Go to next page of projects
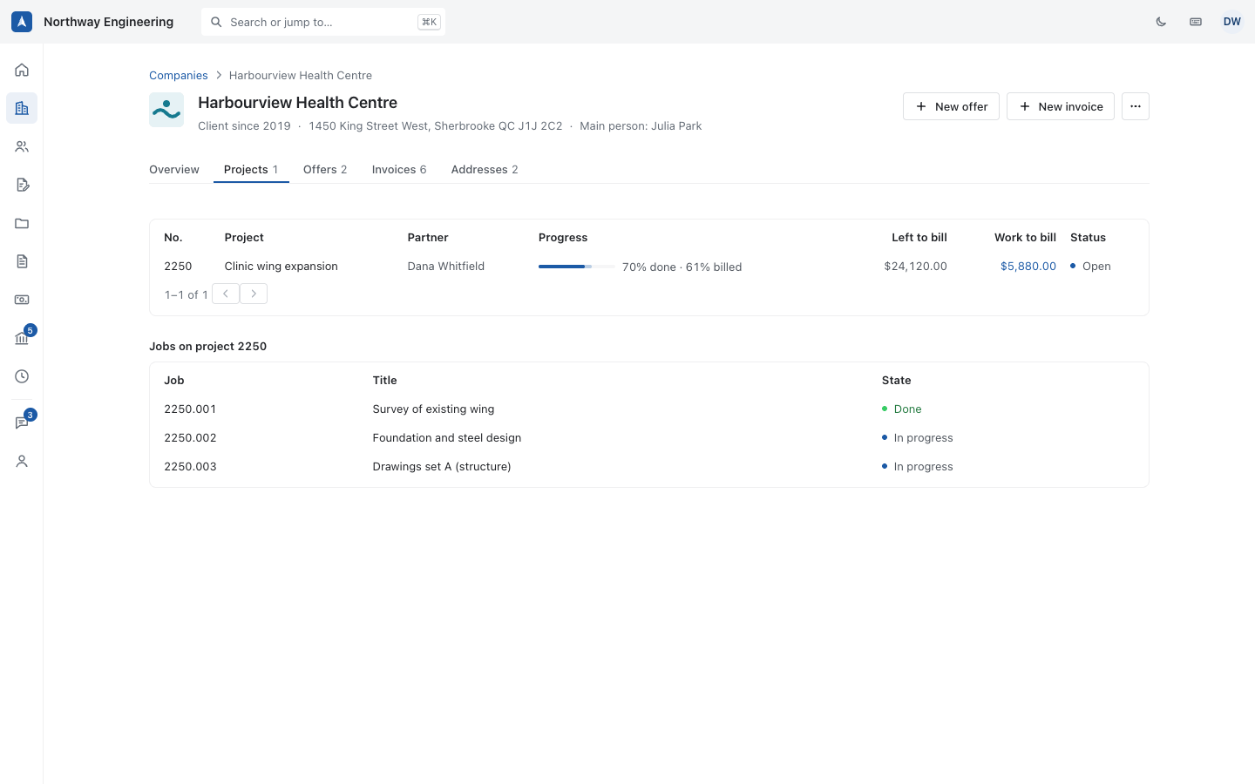This screenshot has width=1255, height=784. (254, 294)
